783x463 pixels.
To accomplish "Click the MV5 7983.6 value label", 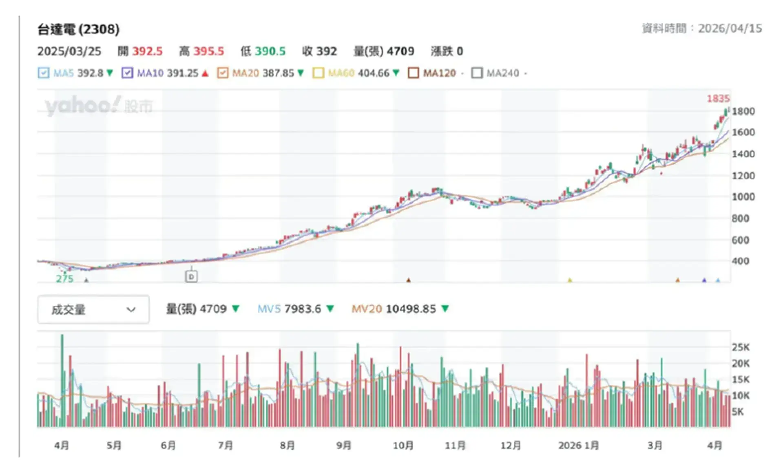I will [290, 309].
